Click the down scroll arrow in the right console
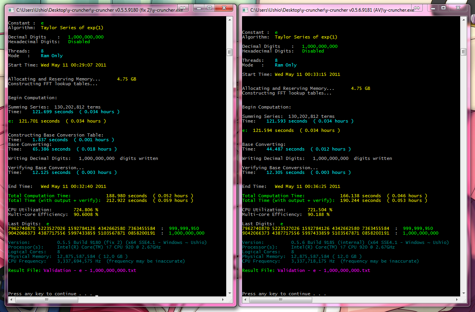This screenshot has height=312, width=475. pos(463,292)
